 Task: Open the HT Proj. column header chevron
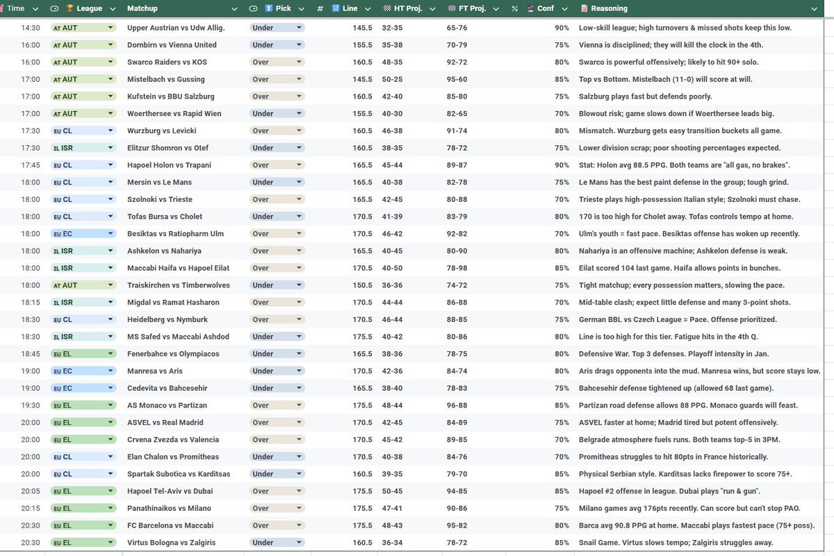click(x=432, y=8)
